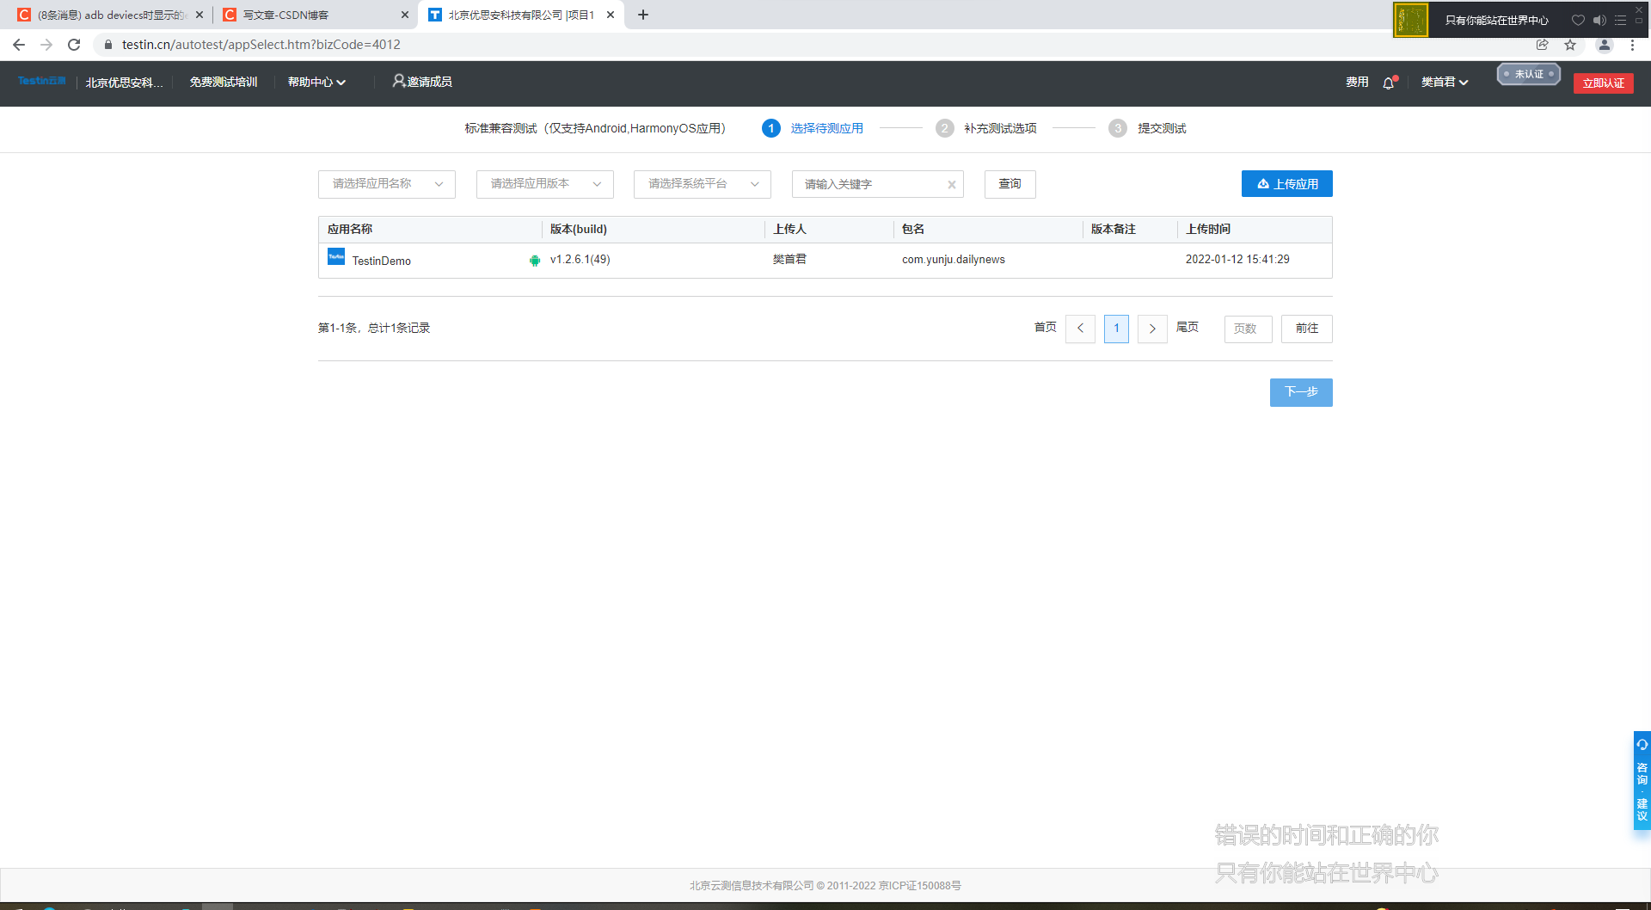This screenshot has width=1651, height=910.
Task: Click the music player album thumbnail
Action: [x=1411, y=20]
